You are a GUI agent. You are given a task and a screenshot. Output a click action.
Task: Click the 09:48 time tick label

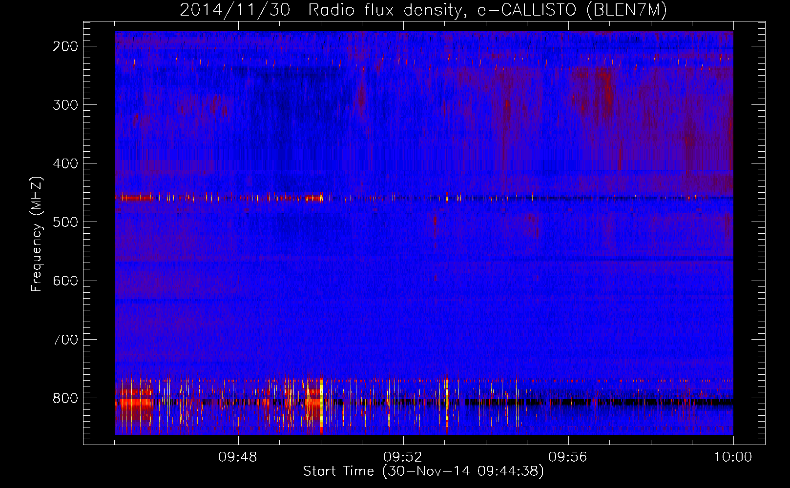point(238,457)
